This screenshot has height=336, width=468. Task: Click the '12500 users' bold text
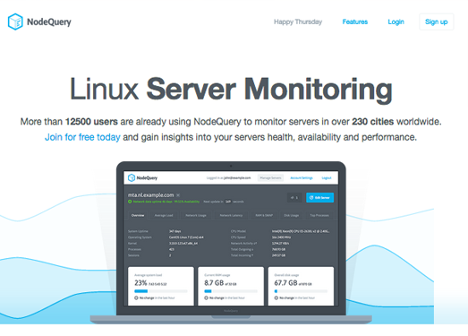point(91,122)
